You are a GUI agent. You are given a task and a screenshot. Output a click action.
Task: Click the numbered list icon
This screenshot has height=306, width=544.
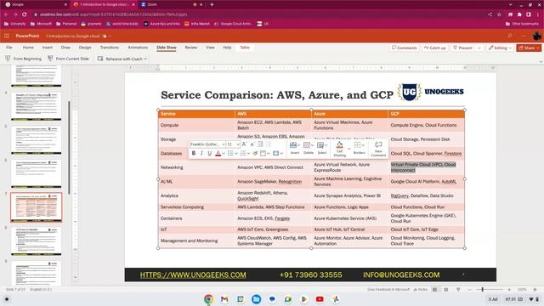243,153
